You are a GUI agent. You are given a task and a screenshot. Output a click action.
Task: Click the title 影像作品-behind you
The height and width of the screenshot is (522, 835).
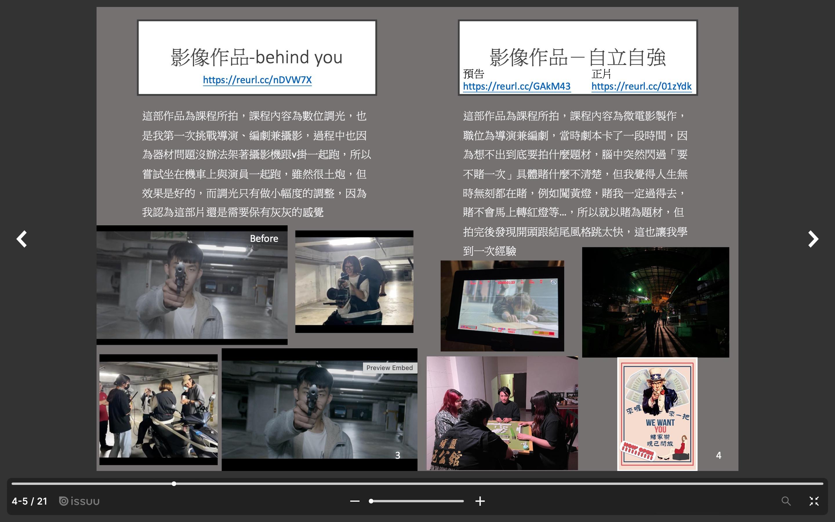pyautogui.click(x=257, y=57)
